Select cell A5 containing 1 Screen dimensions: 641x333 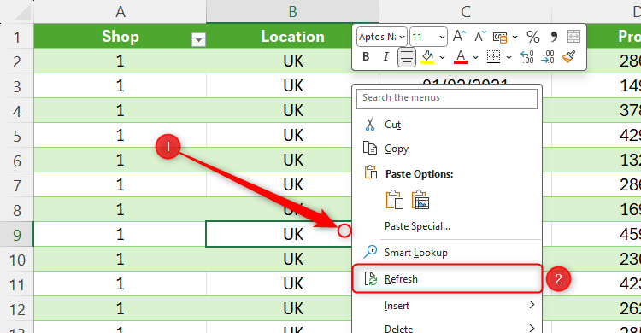click(120, 135)
